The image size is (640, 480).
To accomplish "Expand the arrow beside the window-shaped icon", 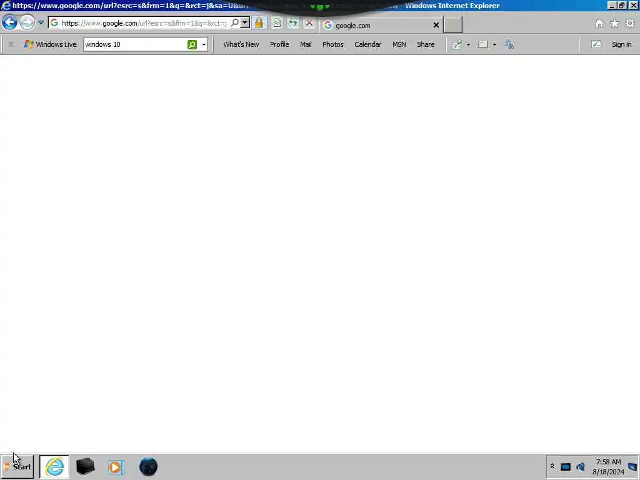I will 494,44.
